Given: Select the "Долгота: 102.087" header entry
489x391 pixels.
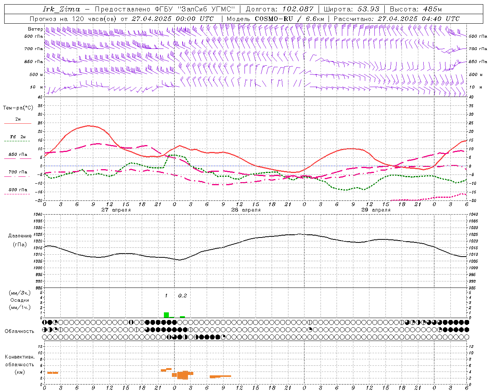Looking at the screenshot, I should (279, 9).
